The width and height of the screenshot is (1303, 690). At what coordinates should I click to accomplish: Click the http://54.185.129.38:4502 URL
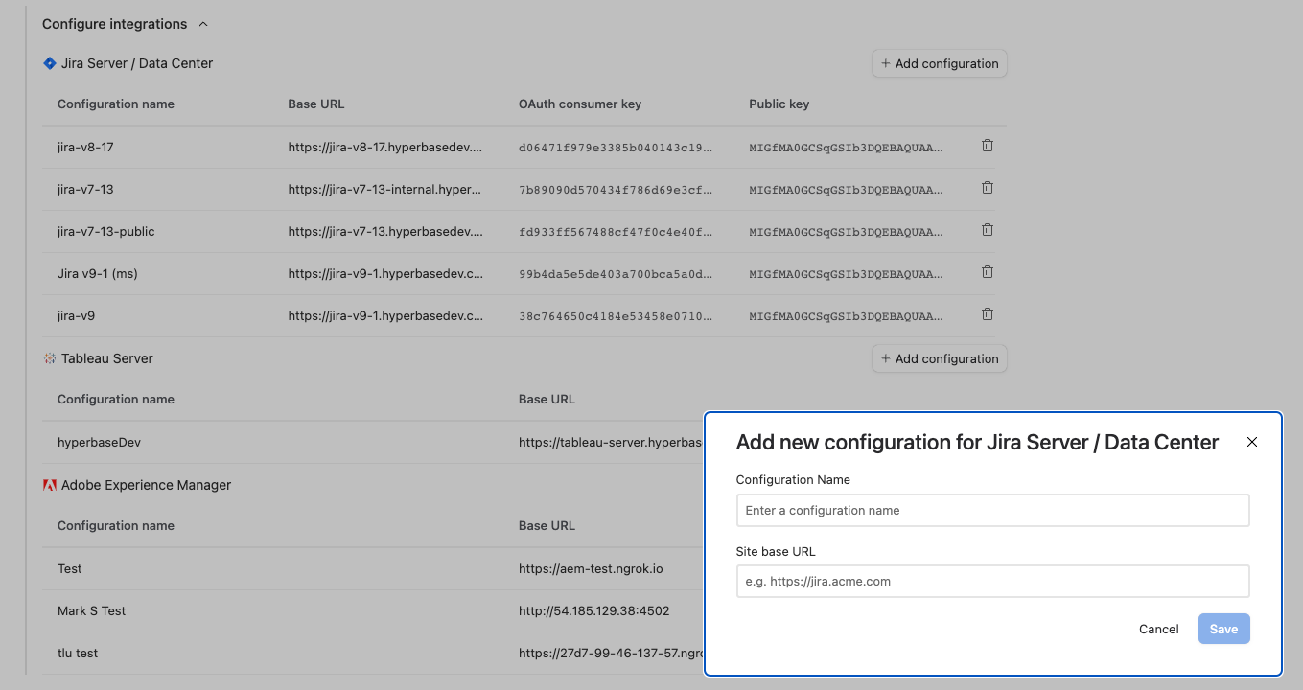pos(594,611)
